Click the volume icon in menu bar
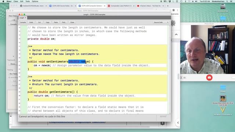The width and height of the screenshot is (235, 132). click(196, 1)
